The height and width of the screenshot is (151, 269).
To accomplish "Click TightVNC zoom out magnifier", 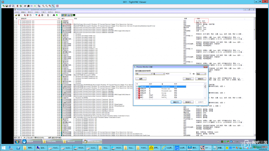I will coord(46,6).
